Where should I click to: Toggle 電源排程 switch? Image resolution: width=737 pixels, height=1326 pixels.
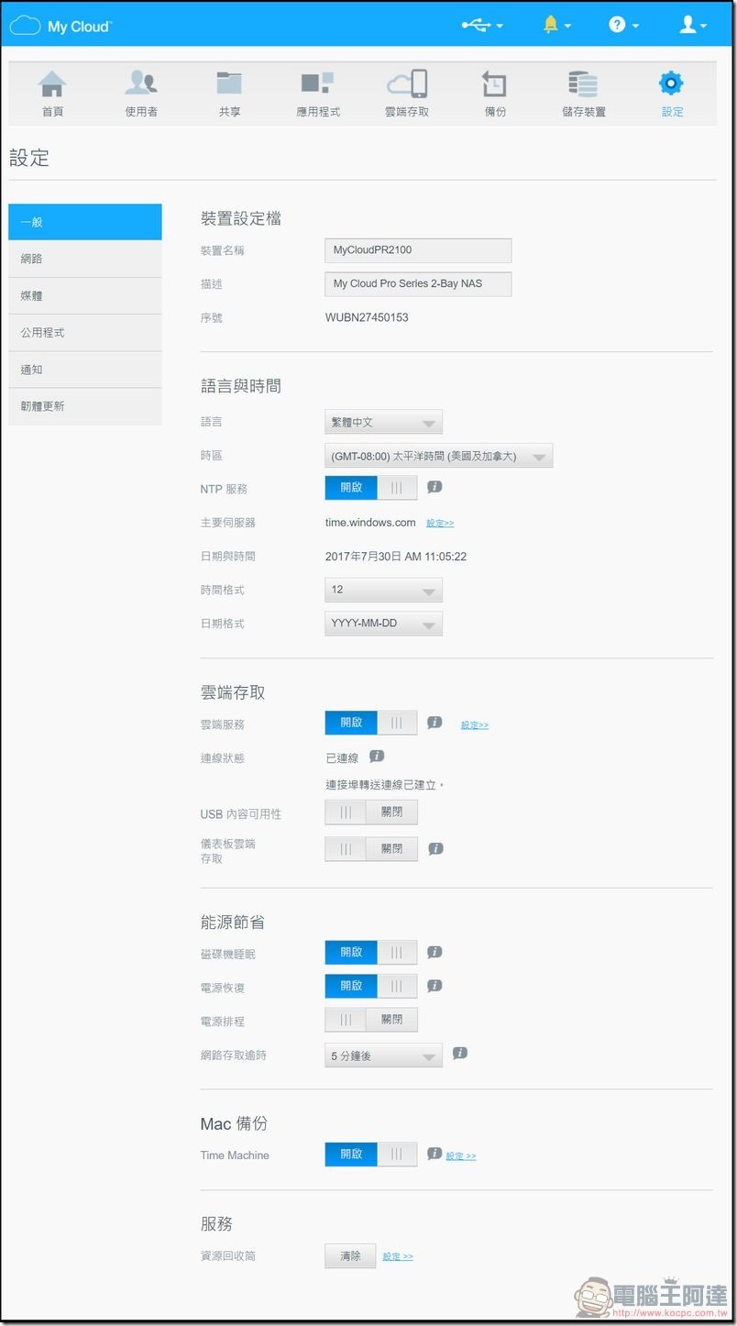pos(371,1019)
